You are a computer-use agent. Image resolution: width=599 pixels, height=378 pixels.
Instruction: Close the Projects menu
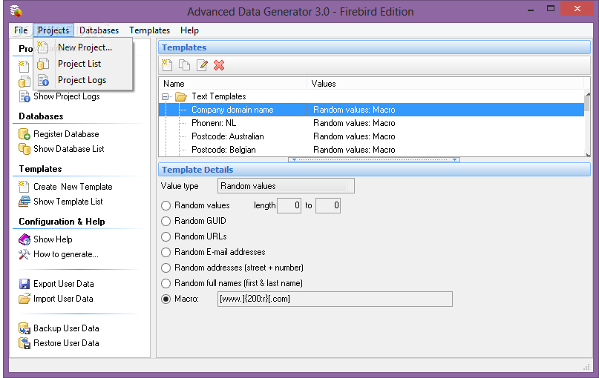pyautogui.click(x=53, y=30)
